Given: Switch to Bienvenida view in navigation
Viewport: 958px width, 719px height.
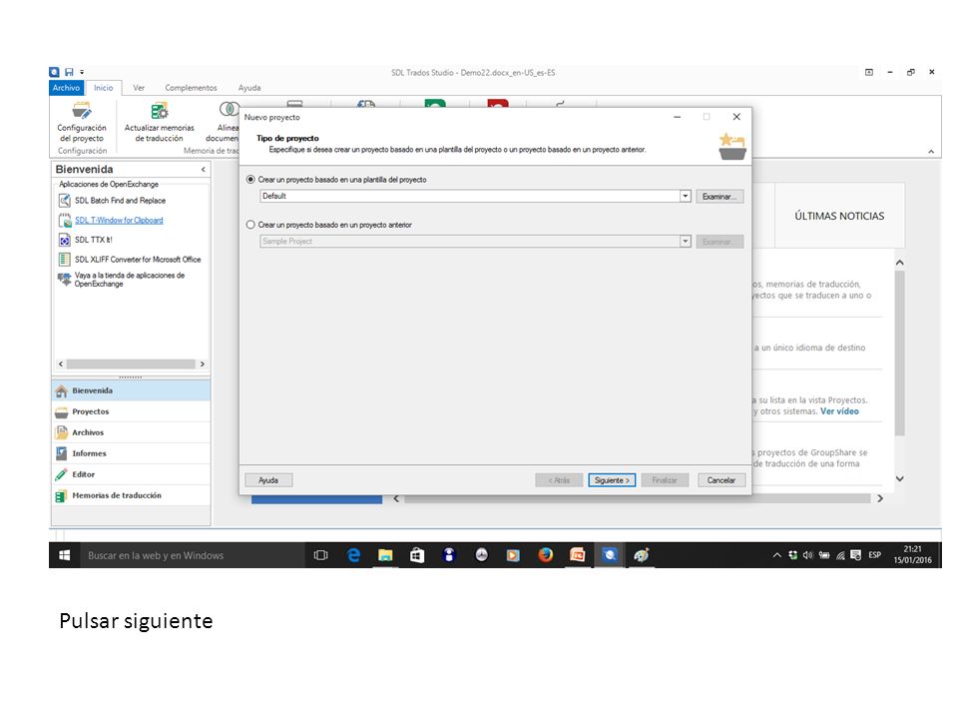Looking at the screenshot, I should [x=131, y=390].
